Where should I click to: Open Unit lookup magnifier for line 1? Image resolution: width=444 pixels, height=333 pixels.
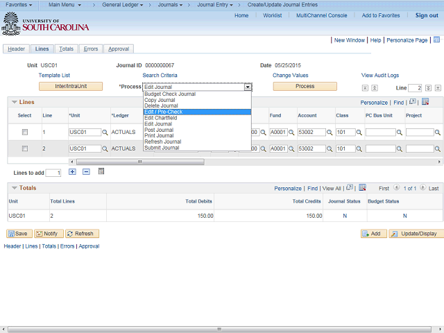(105, 132)
